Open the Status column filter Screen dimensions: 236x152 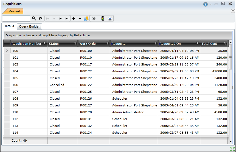pos(75,43)
